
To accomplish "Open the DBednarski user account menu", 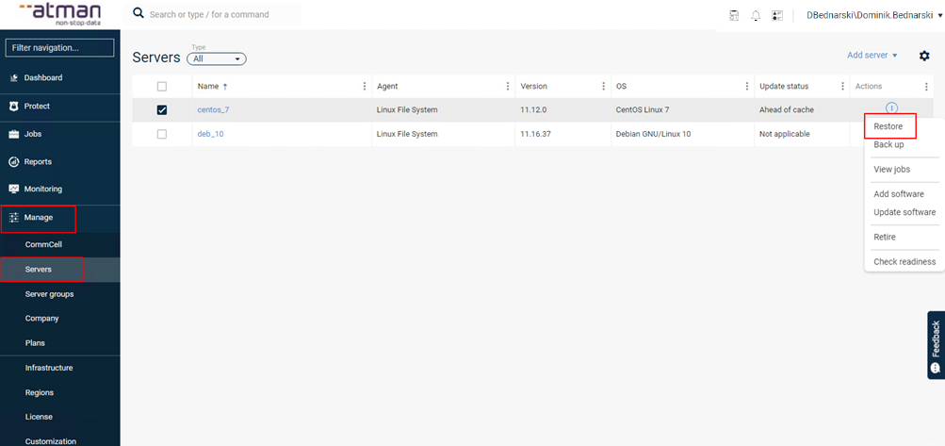I will 874,16.
